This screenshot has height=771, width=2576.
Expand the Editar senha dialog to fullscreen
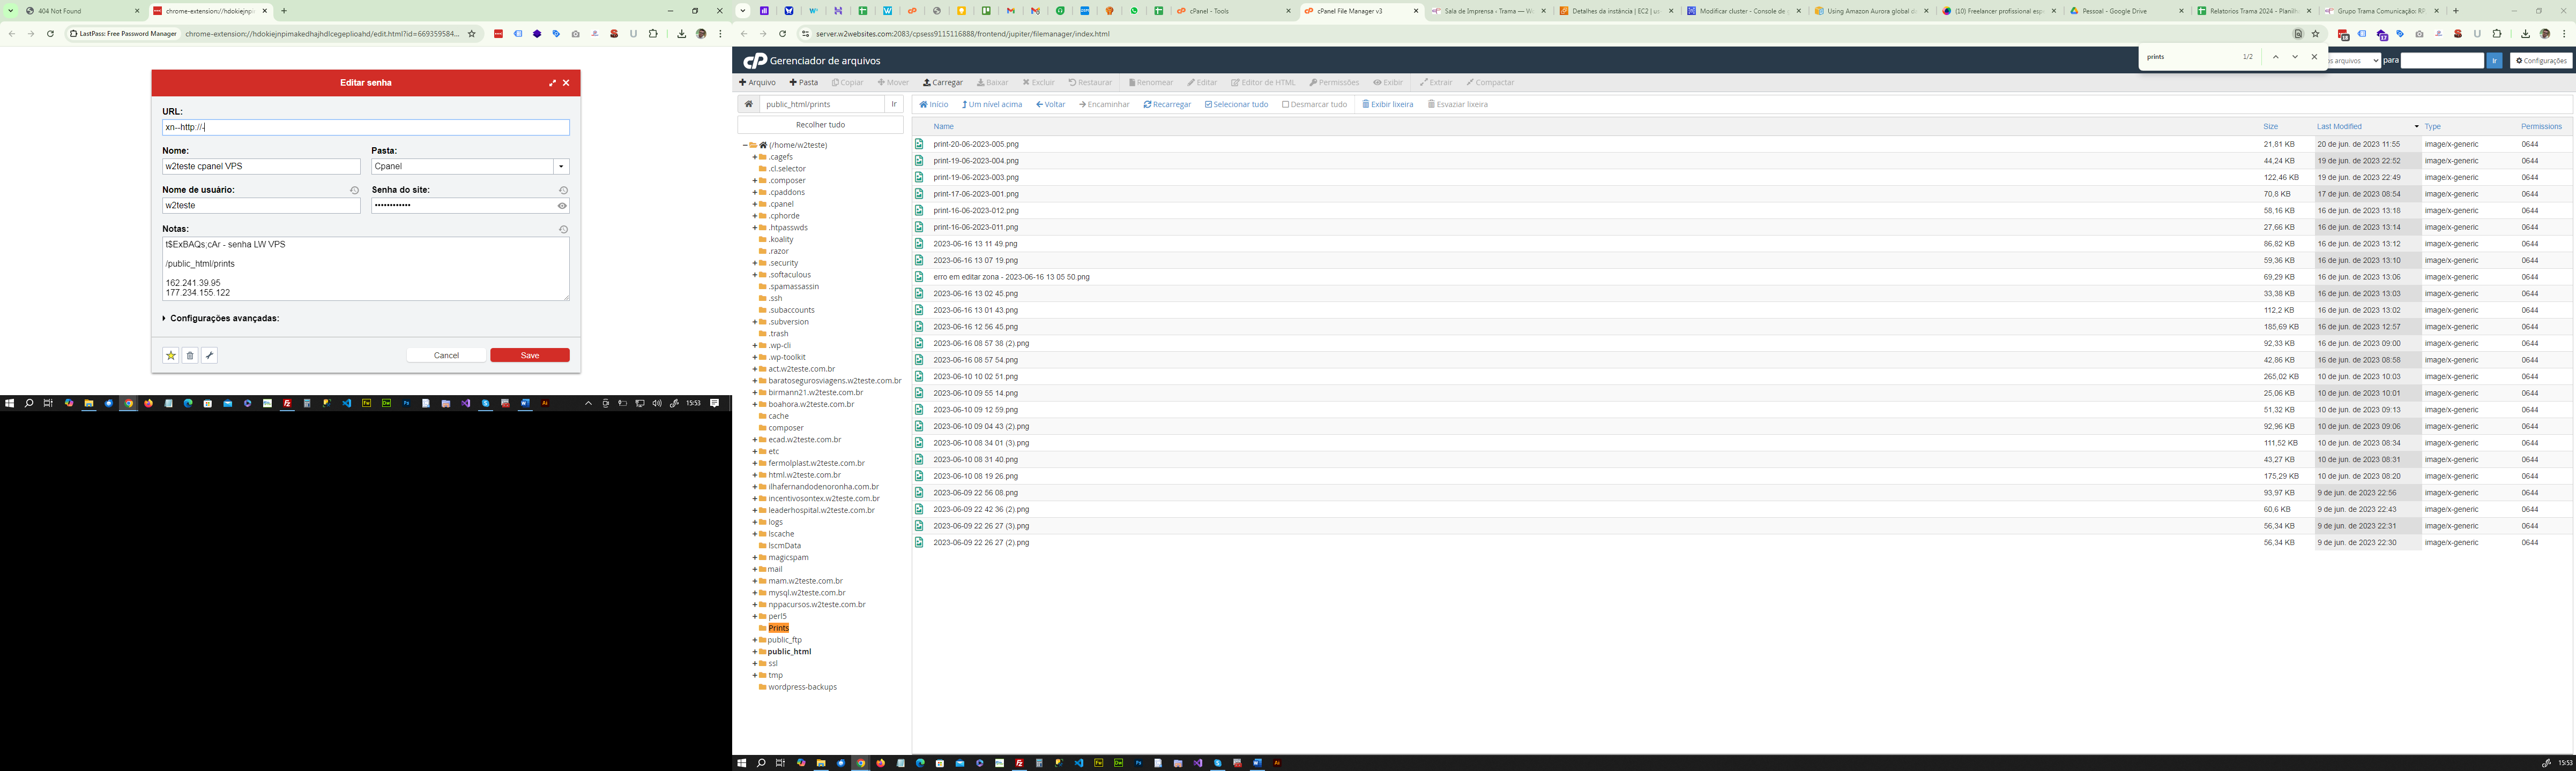[x=552, y=83]
